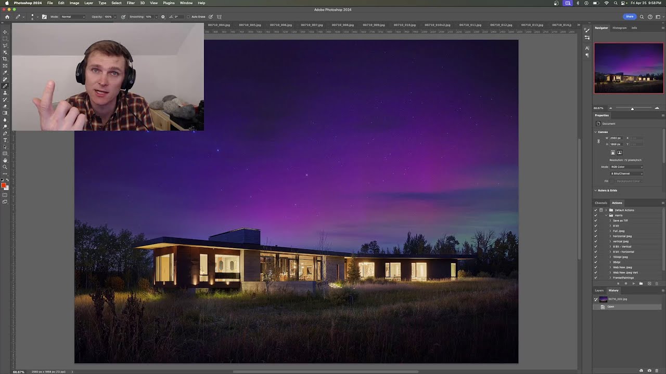
Task: Open the Plugins menu
Action: (169, 3)
